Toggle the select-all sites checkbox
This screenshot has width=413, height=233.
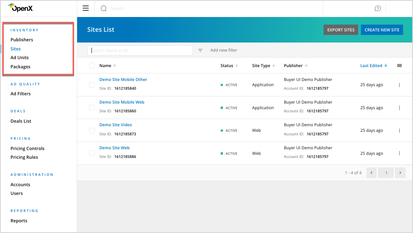point(92,65)
